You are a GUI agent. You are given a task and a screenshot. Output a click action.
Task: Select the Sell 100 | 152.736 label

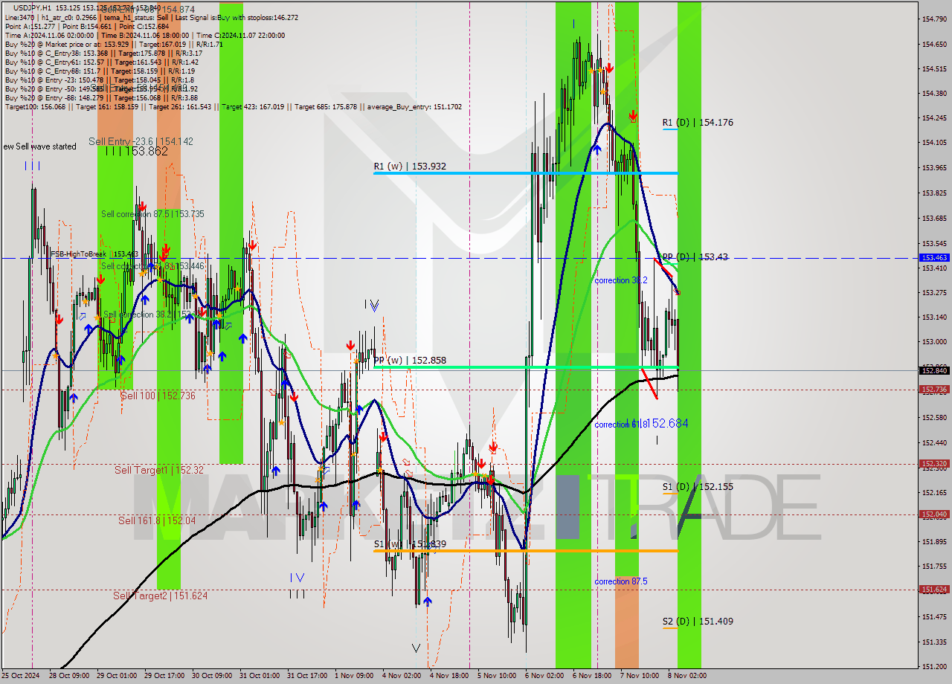[x=158, y=396]
